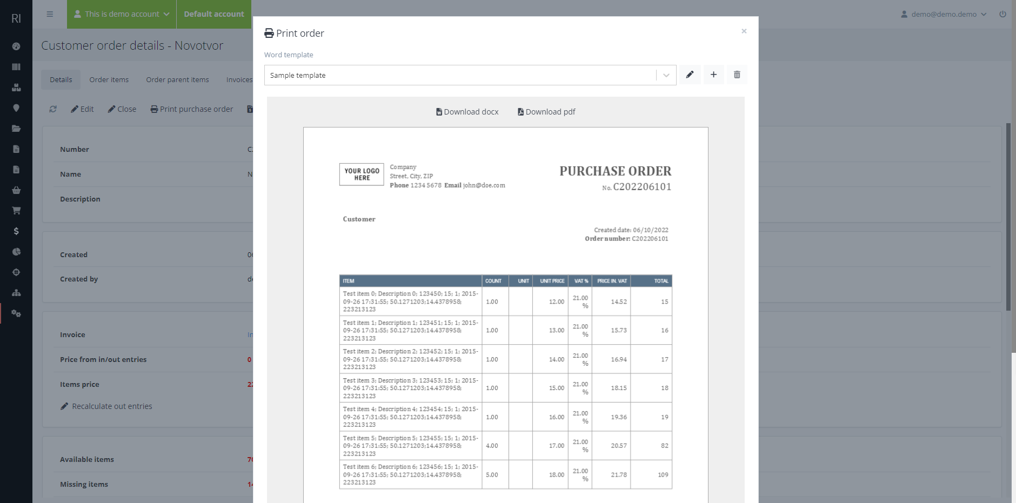The width and height of the screenshot is (1016, 503).
Task: Switch to Order parent items tab
Action: (177, 79)
